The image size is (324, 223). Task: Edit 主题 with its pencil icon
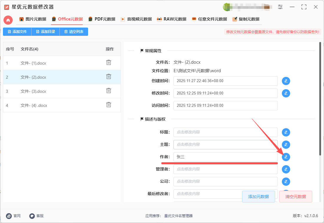pyautogui.click(x=286, y=145)
